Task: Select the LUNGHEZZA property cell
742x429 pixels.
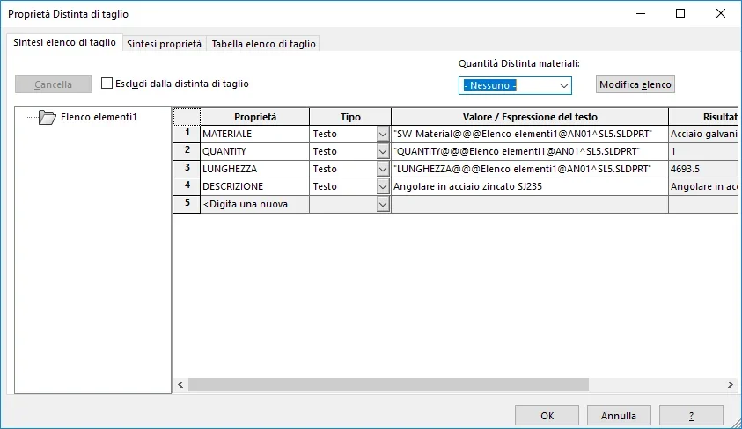Action: coord(254,169)
